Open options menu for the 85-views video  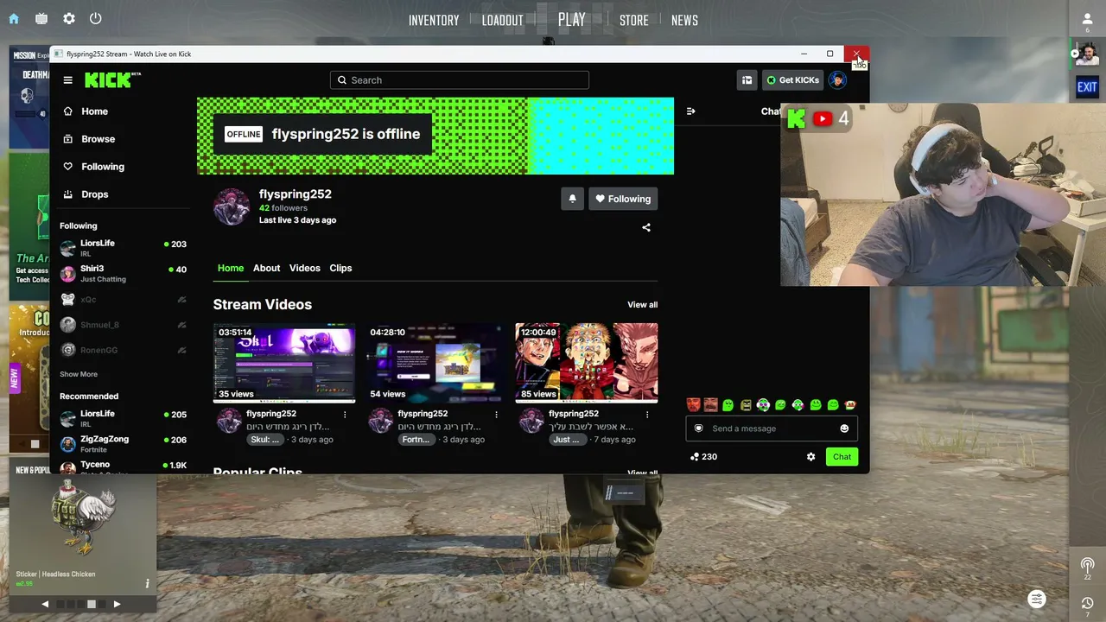pos(647,415)
